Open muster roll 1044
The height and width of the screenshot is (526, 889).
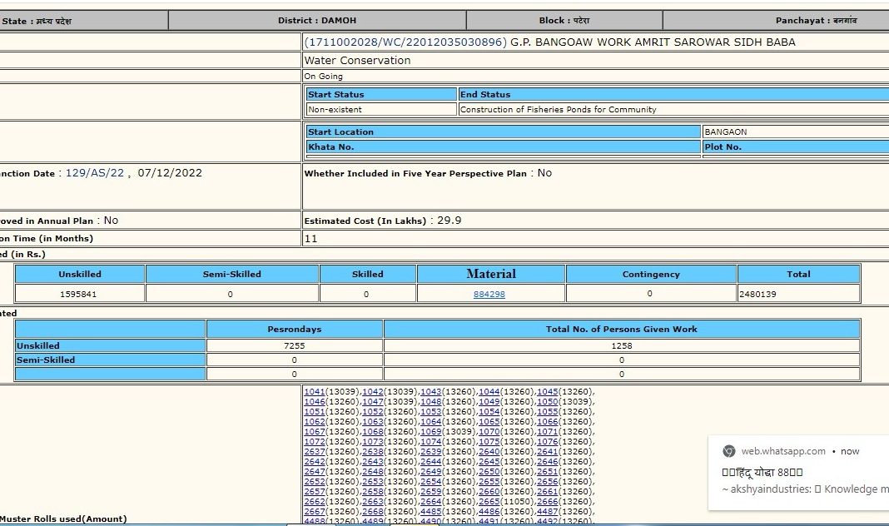[489, 392]
